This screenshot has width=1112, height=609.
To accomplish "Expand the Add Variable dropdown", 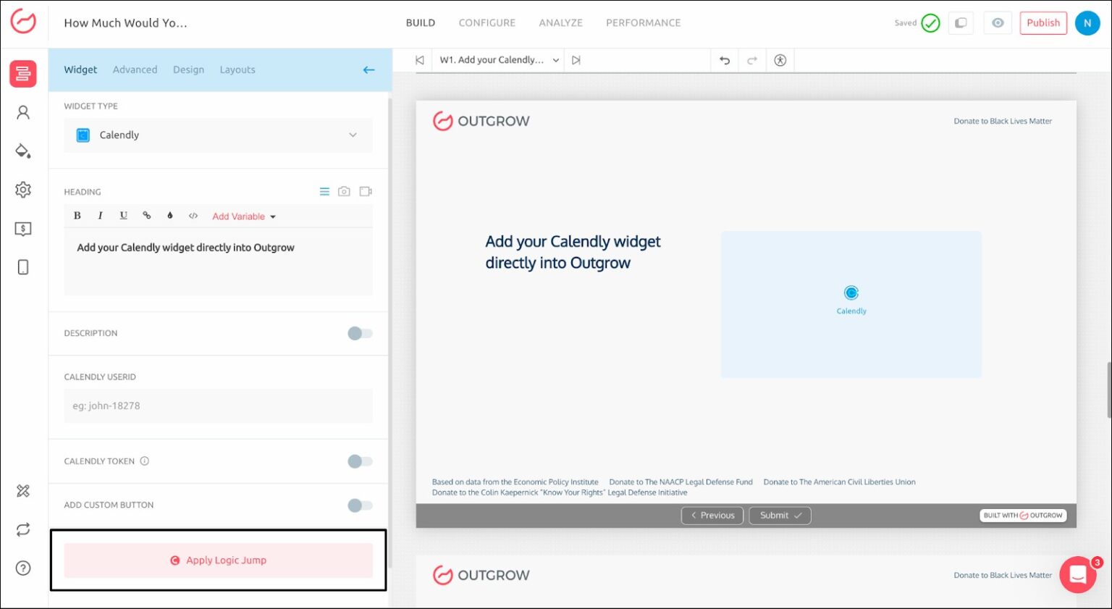I will tap(244, 217).
